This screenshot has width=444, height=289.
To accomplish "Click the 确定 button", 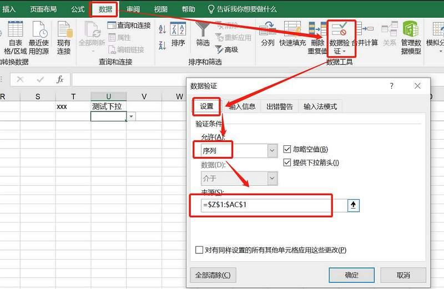I will point(351,275).
